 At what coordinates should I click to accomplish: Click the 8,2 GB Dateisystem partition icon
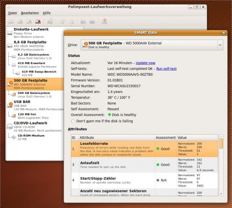click(14, 56)
